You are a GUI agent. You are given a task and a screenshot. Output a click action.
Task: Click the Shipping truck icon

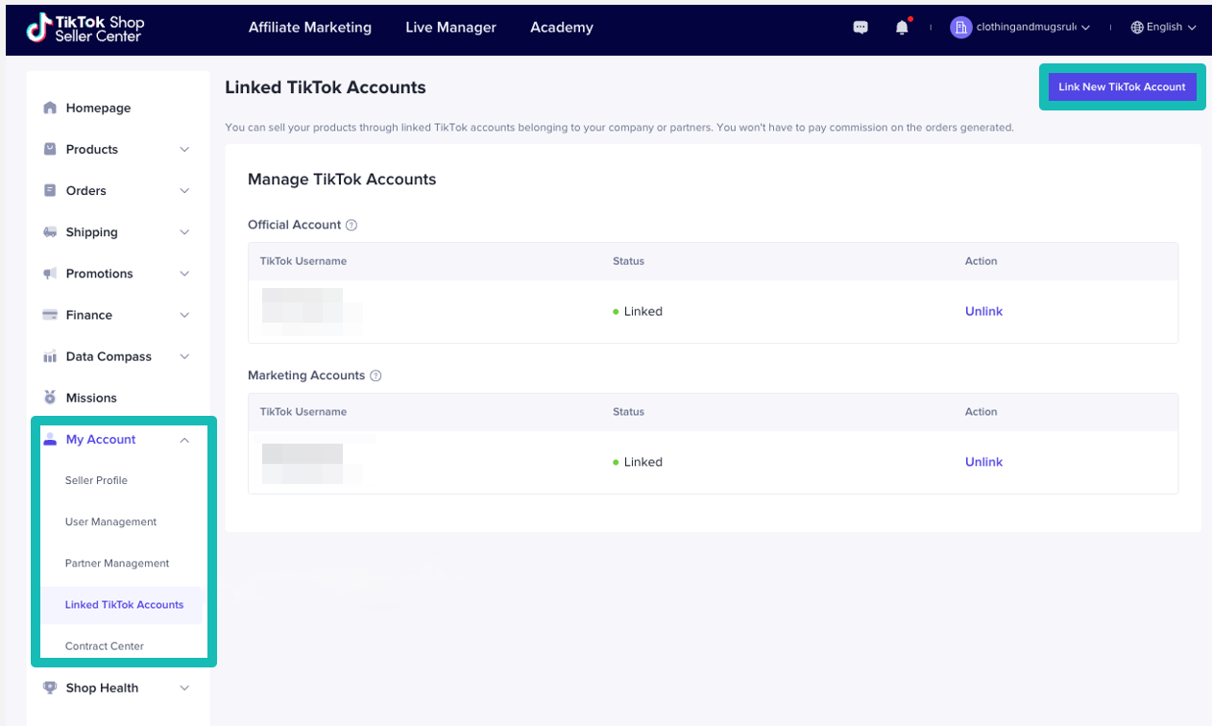[49, 231]
